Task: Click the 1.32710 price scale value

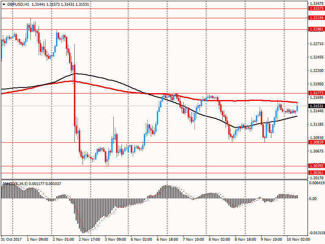Action: pyautogui.click(x=316, y=44)
